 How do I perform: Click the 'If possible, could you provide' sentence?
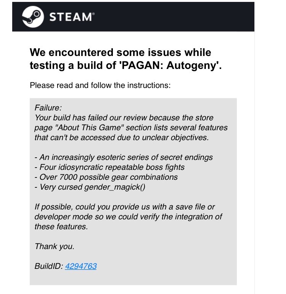coord(128,217)
